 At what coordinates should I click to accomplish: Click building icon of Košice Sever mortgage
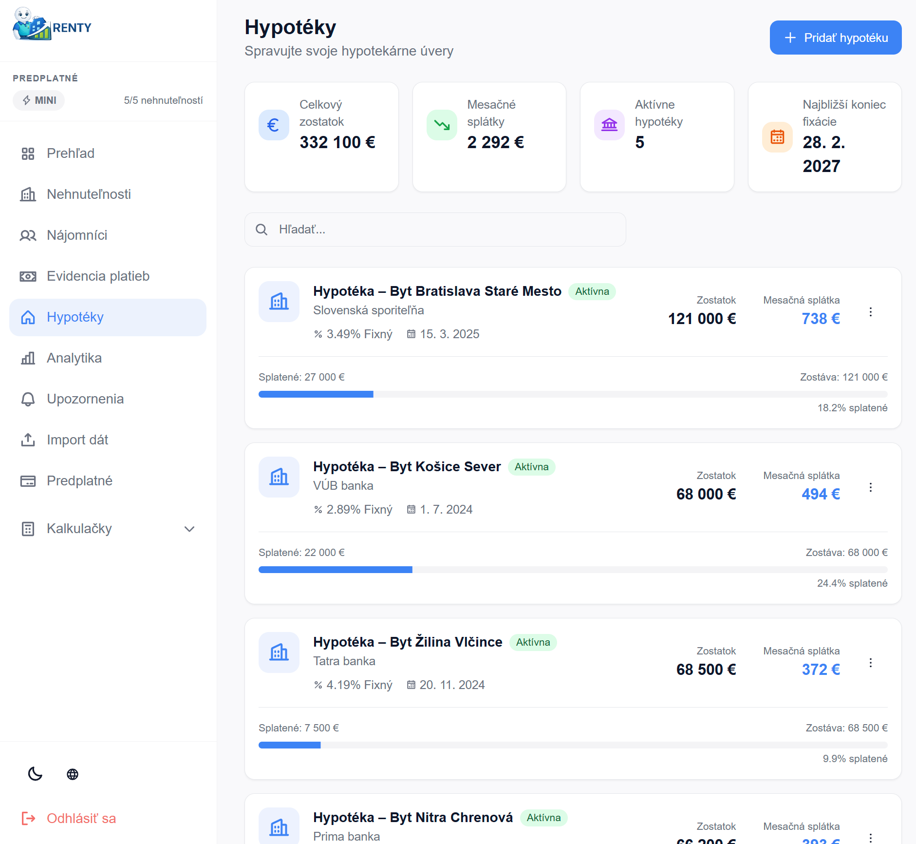coord(279,477)
